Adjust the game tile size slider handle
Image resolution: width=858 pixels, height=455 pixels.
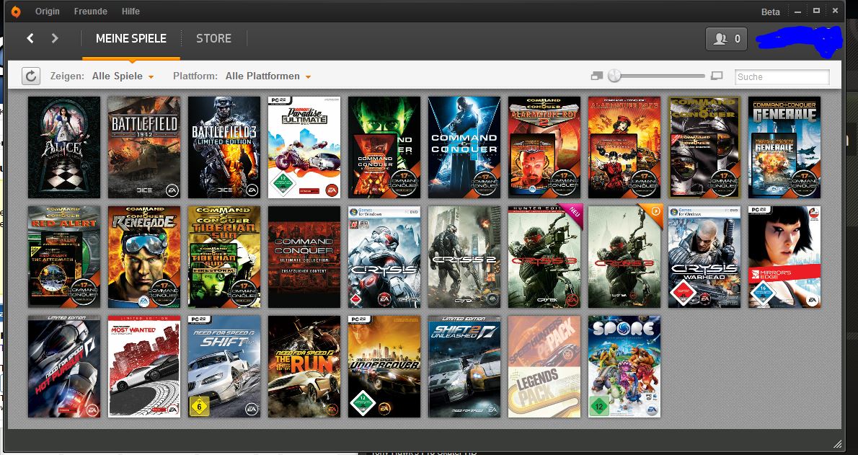[614, 76]
